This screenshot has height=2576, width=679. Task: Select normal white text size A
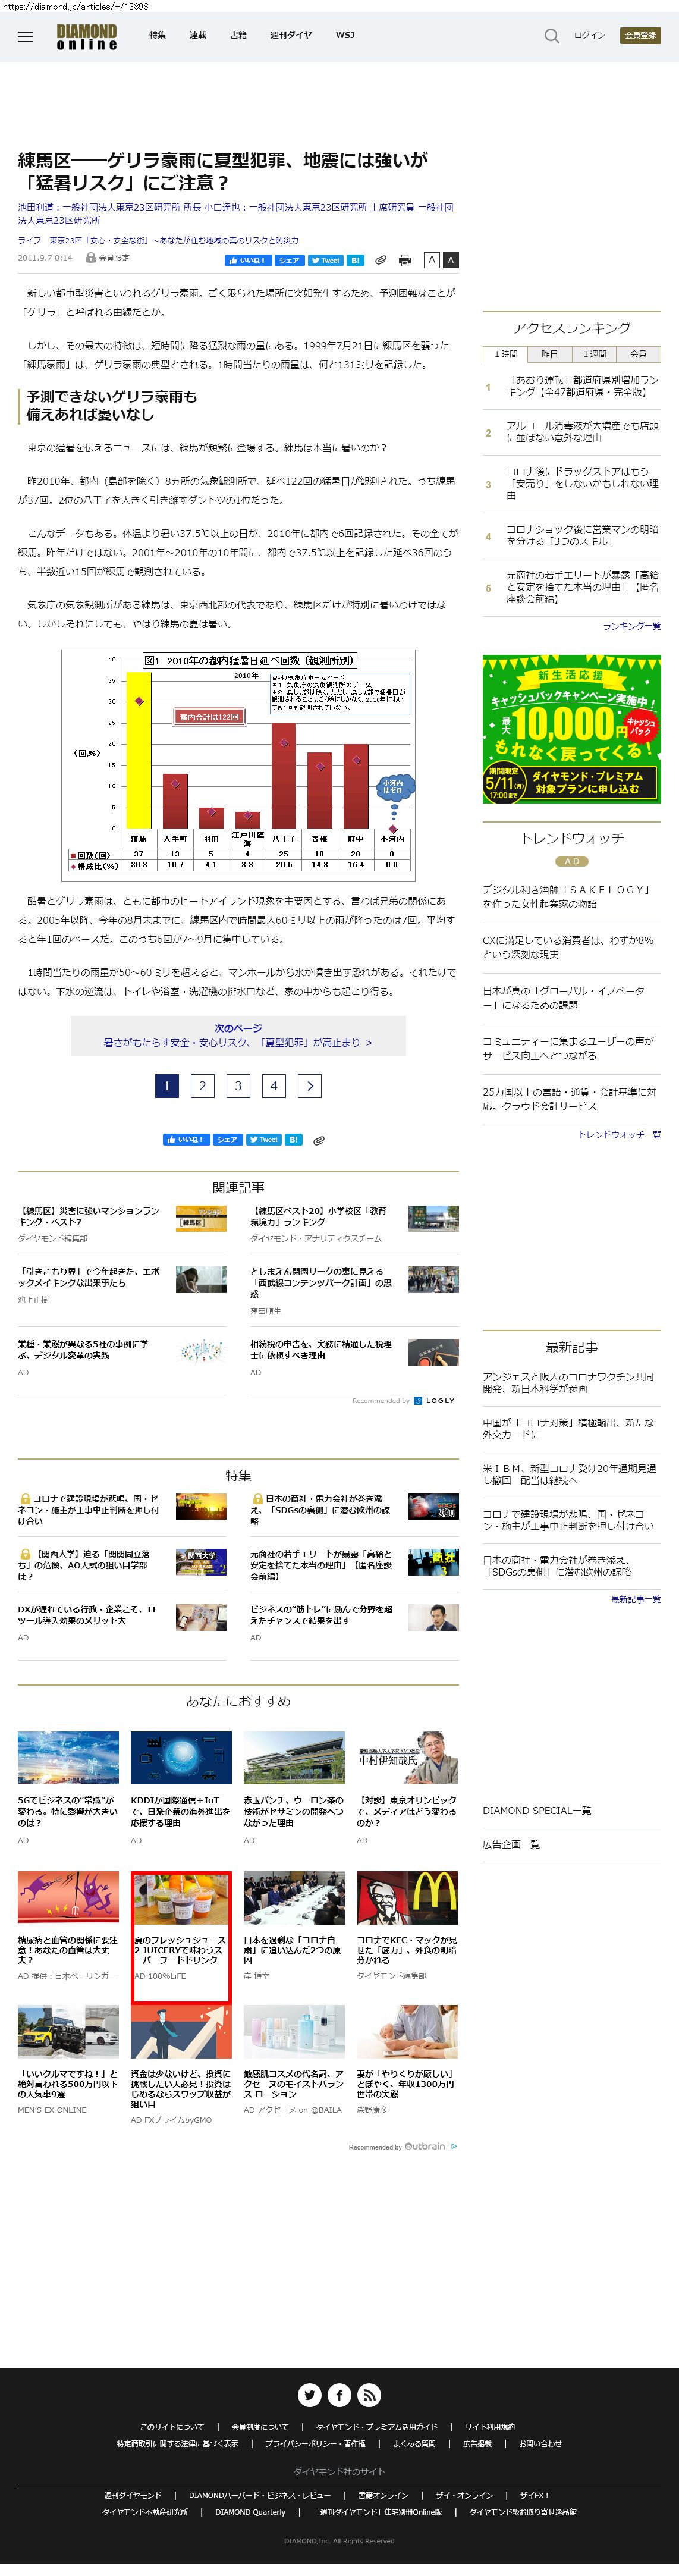coord(431,260)
